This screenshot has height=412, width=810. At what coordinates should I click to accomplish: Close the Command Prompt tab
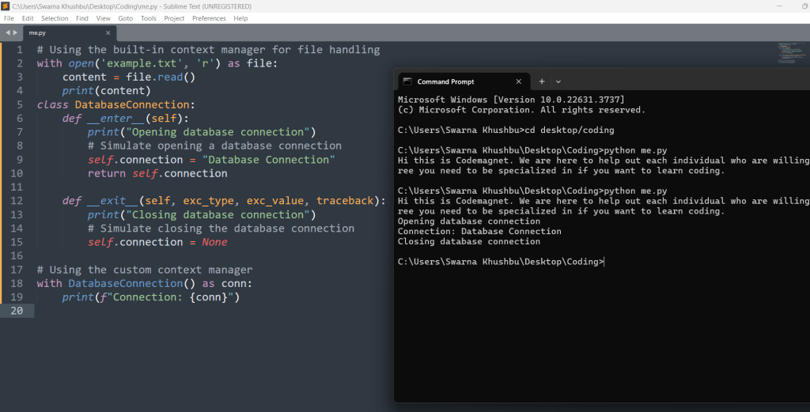click(519, 81)
